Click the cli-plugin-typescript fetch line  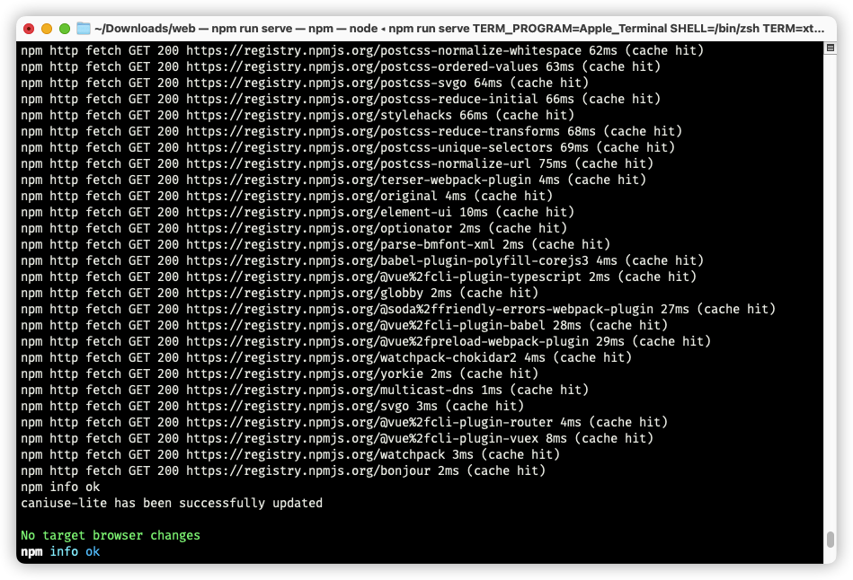[x=359, y=277]
